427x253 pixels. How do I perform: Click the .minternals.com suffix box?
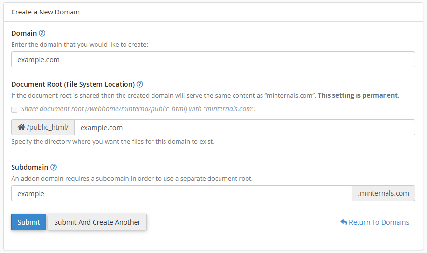pos(384,193)
